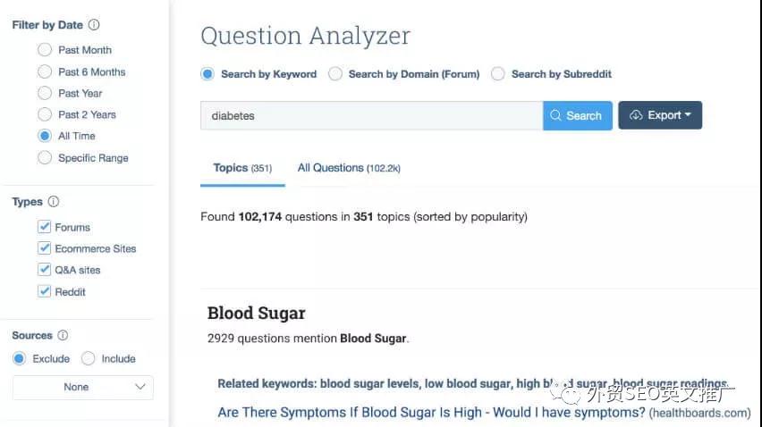The height and width of the screenshot is (427, 762).
Task: Choose Search by Domain (Forum) option
Action: (x=335, y=74)
